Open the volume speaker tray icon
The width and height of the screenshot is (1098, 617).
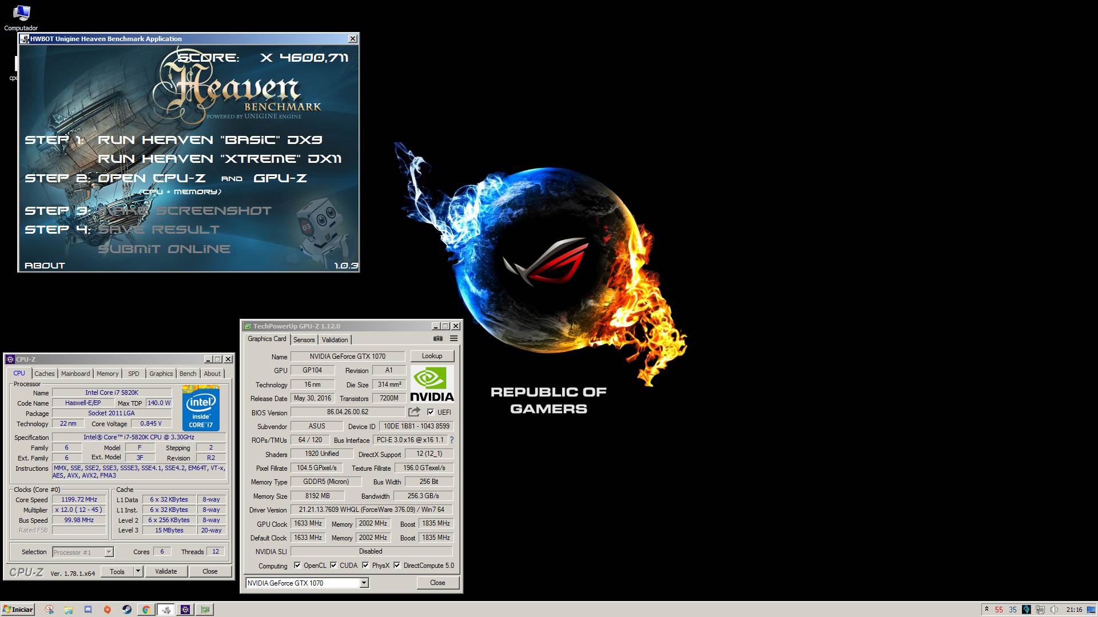pyautogui.click(x=1054, y=610)
